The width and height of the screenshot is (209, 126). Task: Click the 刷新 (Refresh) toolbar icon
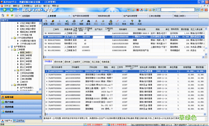pos(81,22)
